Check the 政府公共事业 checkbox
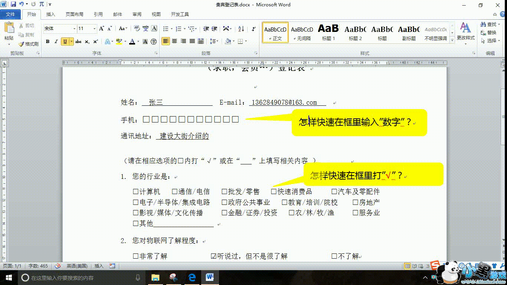The image size is (507, 285). click(x=224, y=202)
